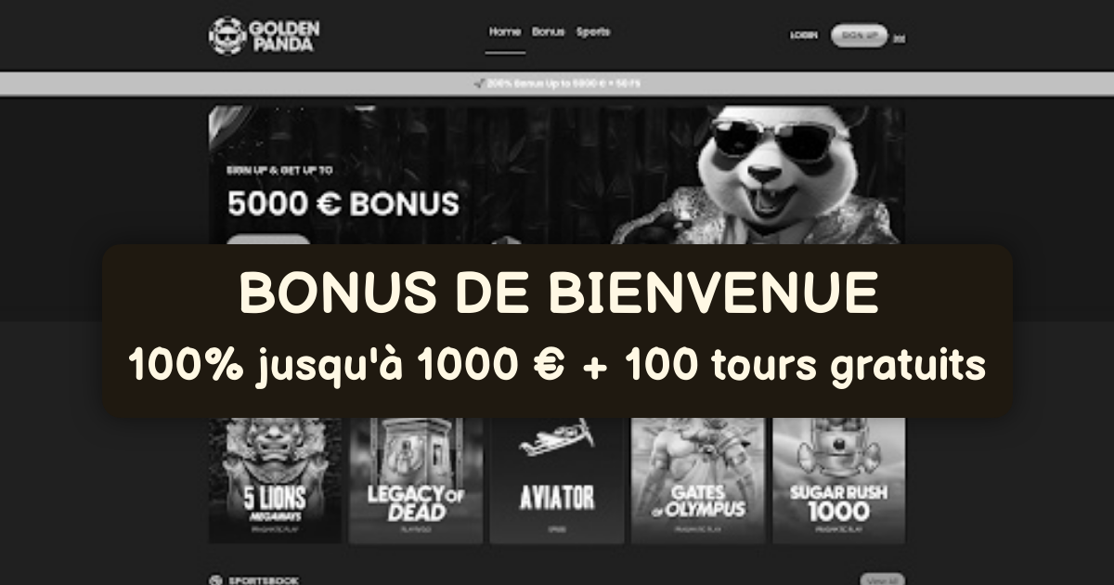Open the Aviator game tile

point(557,480)
